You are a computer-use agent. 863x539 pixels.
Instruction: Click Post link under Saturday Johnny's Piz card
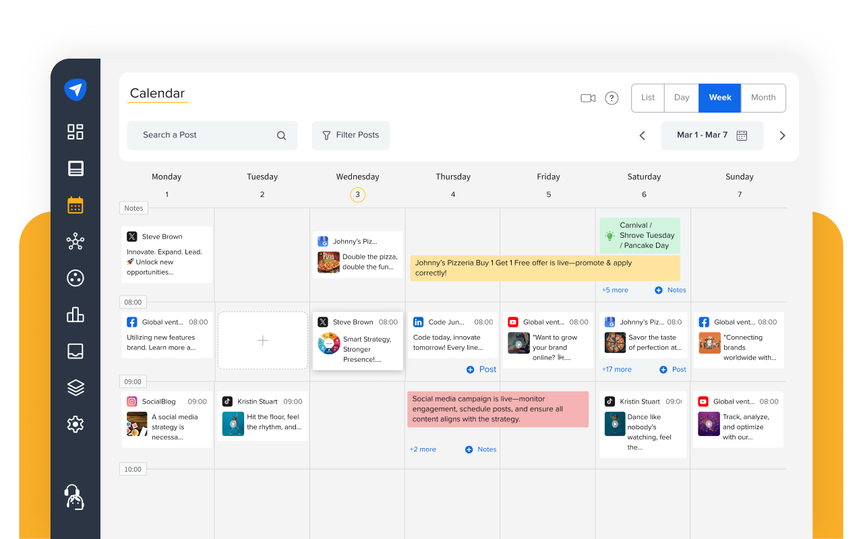(x=679, y=369)
